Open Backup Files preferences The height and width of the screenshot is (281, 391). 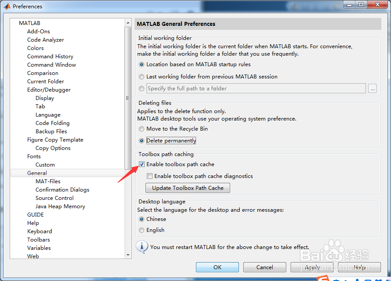[x=51, y=132]
